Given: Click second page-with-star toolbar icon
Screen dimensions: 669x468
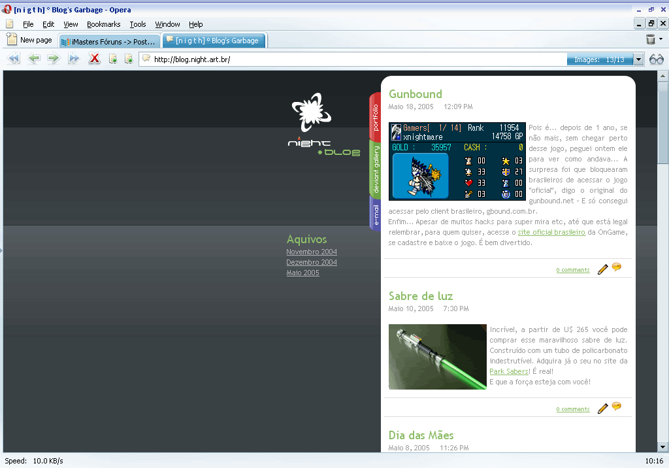Looking at the screenshot, I should coord(129,59).
